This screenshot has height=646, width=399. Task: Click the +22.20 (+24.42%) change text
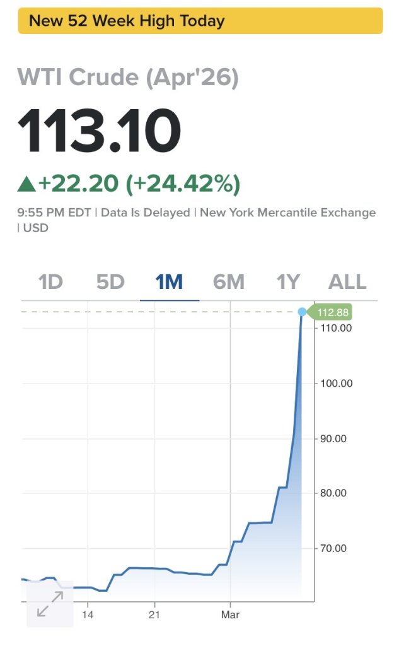(x=139, y=184)
